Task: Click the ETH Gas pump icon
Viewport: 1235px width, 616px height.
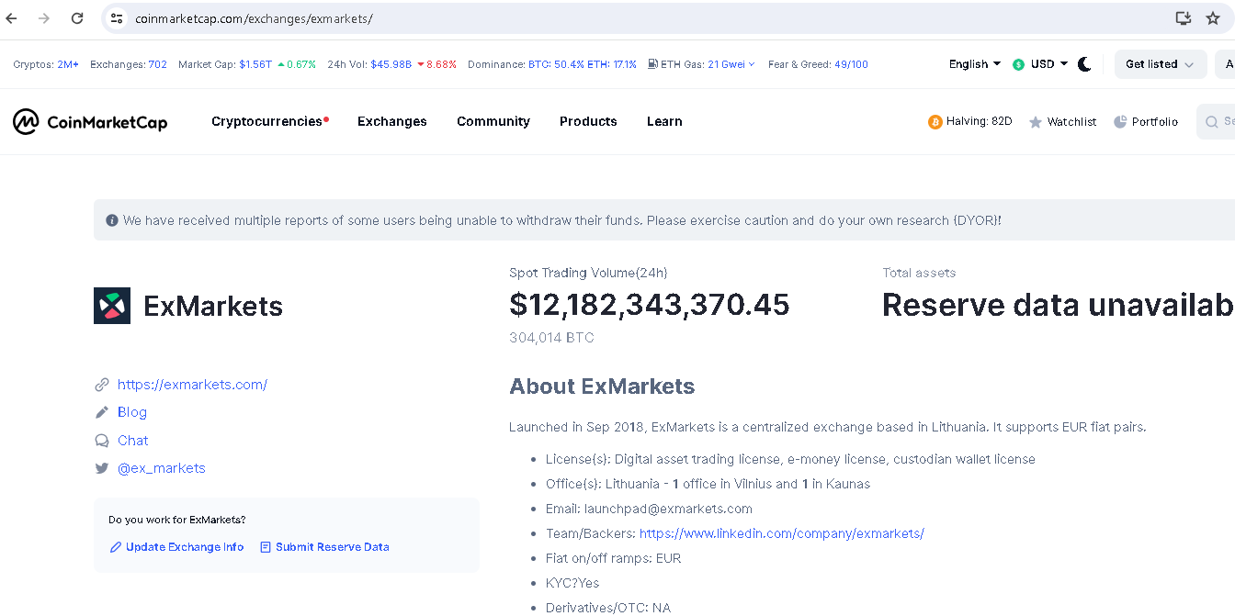Action: coord(652,64)
